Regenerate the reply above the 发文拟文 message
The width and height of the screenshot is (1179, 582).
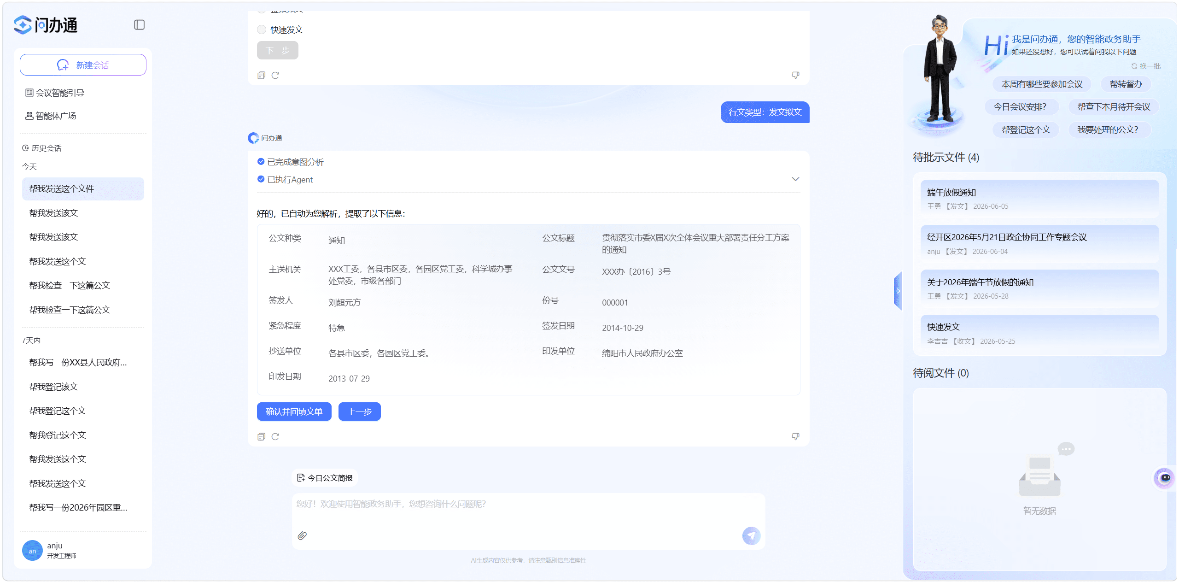coord(275,75)
